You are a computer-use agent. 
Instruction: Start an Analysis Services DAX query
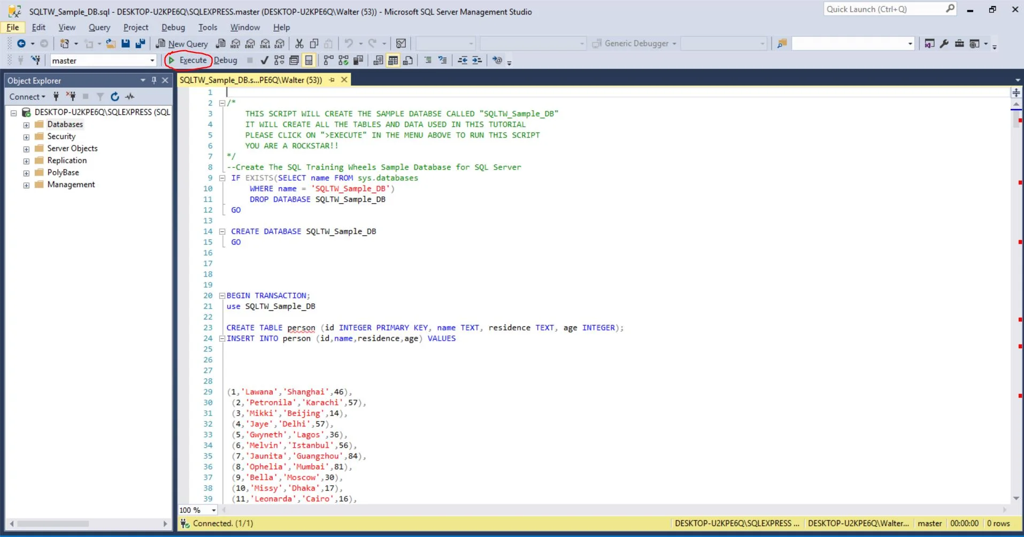tap(280, 43)
